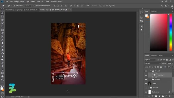
Task: Create a new group folder icon
Action: point(163,96)
